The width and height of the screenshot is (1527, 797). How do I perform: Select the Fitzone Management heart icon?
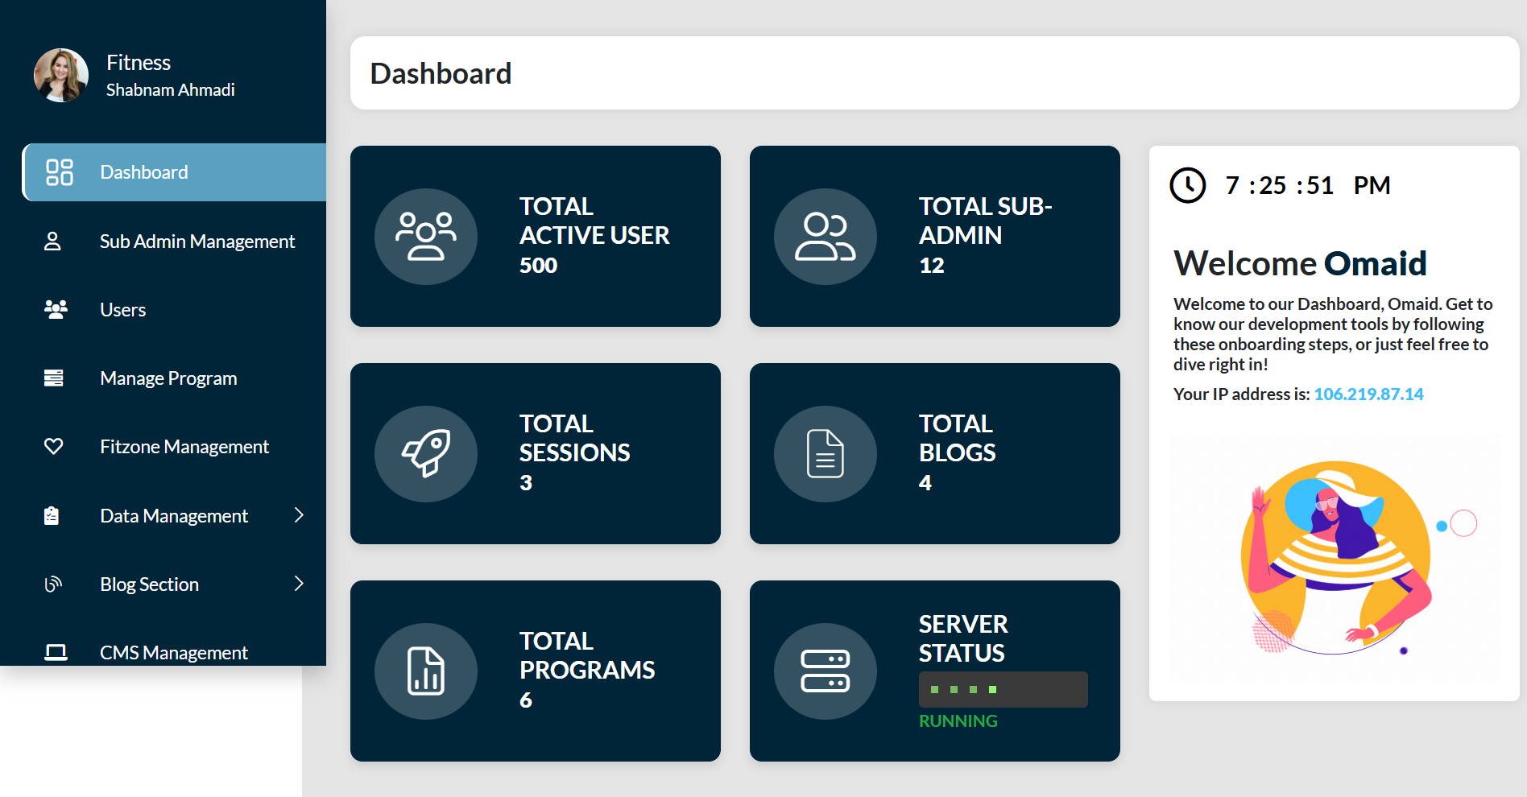pyautogui.click(x=53, y=446)
